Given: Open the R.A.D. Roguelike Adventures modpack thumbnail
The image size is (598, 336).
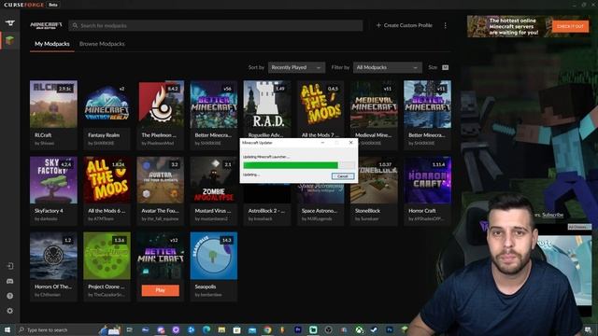Looking at the screenshot, I should (267, 104).
